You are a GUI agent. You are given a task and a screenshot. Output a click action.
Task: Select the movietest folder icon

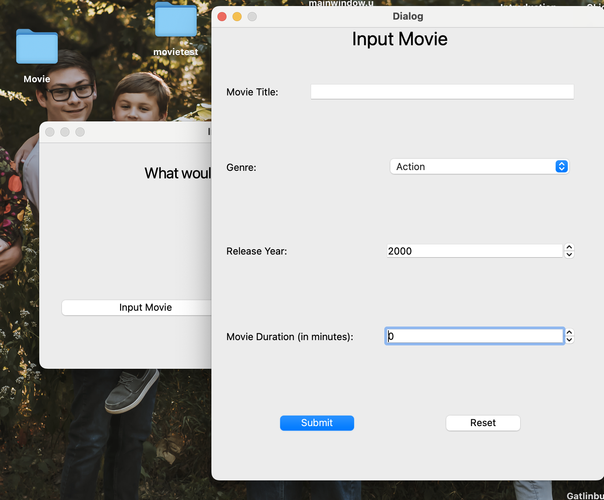176,20
